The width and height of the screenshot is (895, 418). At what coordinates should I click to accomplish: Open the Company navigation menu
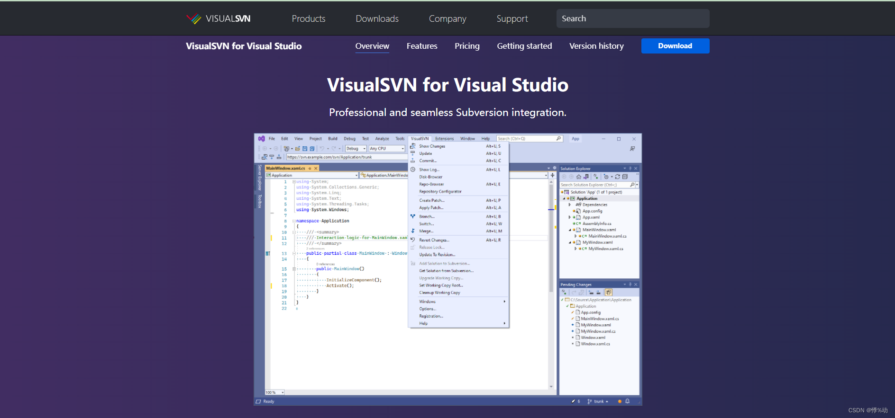pyautogui.click(x=447, y=18)
